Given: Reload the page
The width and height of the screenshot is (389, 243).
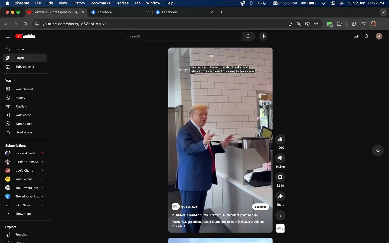Looking at the screenshot, I should click(25, 24).
